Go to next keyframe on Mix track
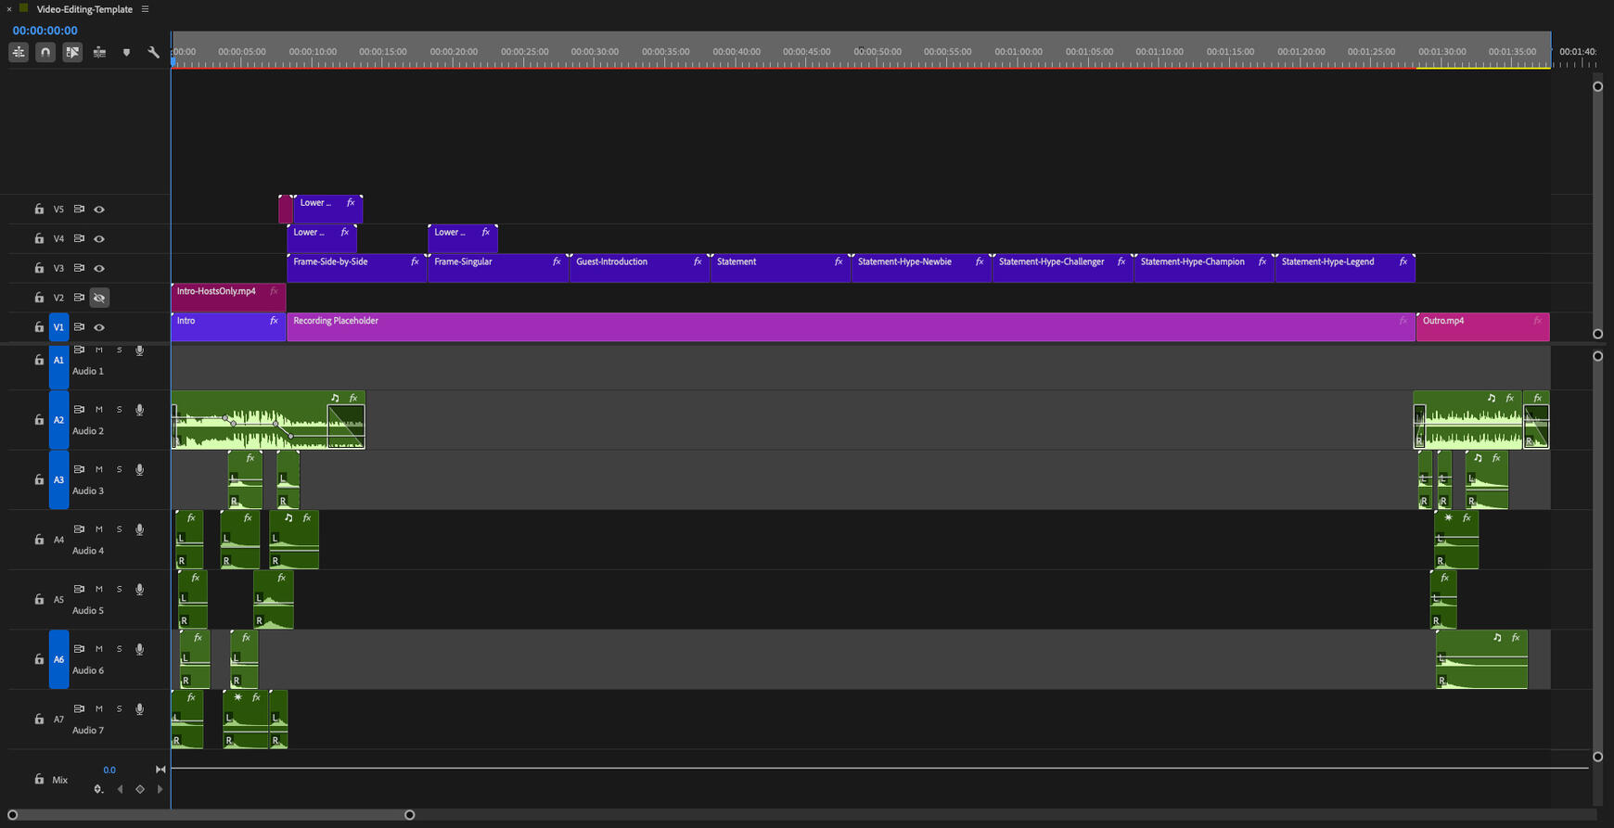Viewport: 1614px width, 828px height. 160,789
